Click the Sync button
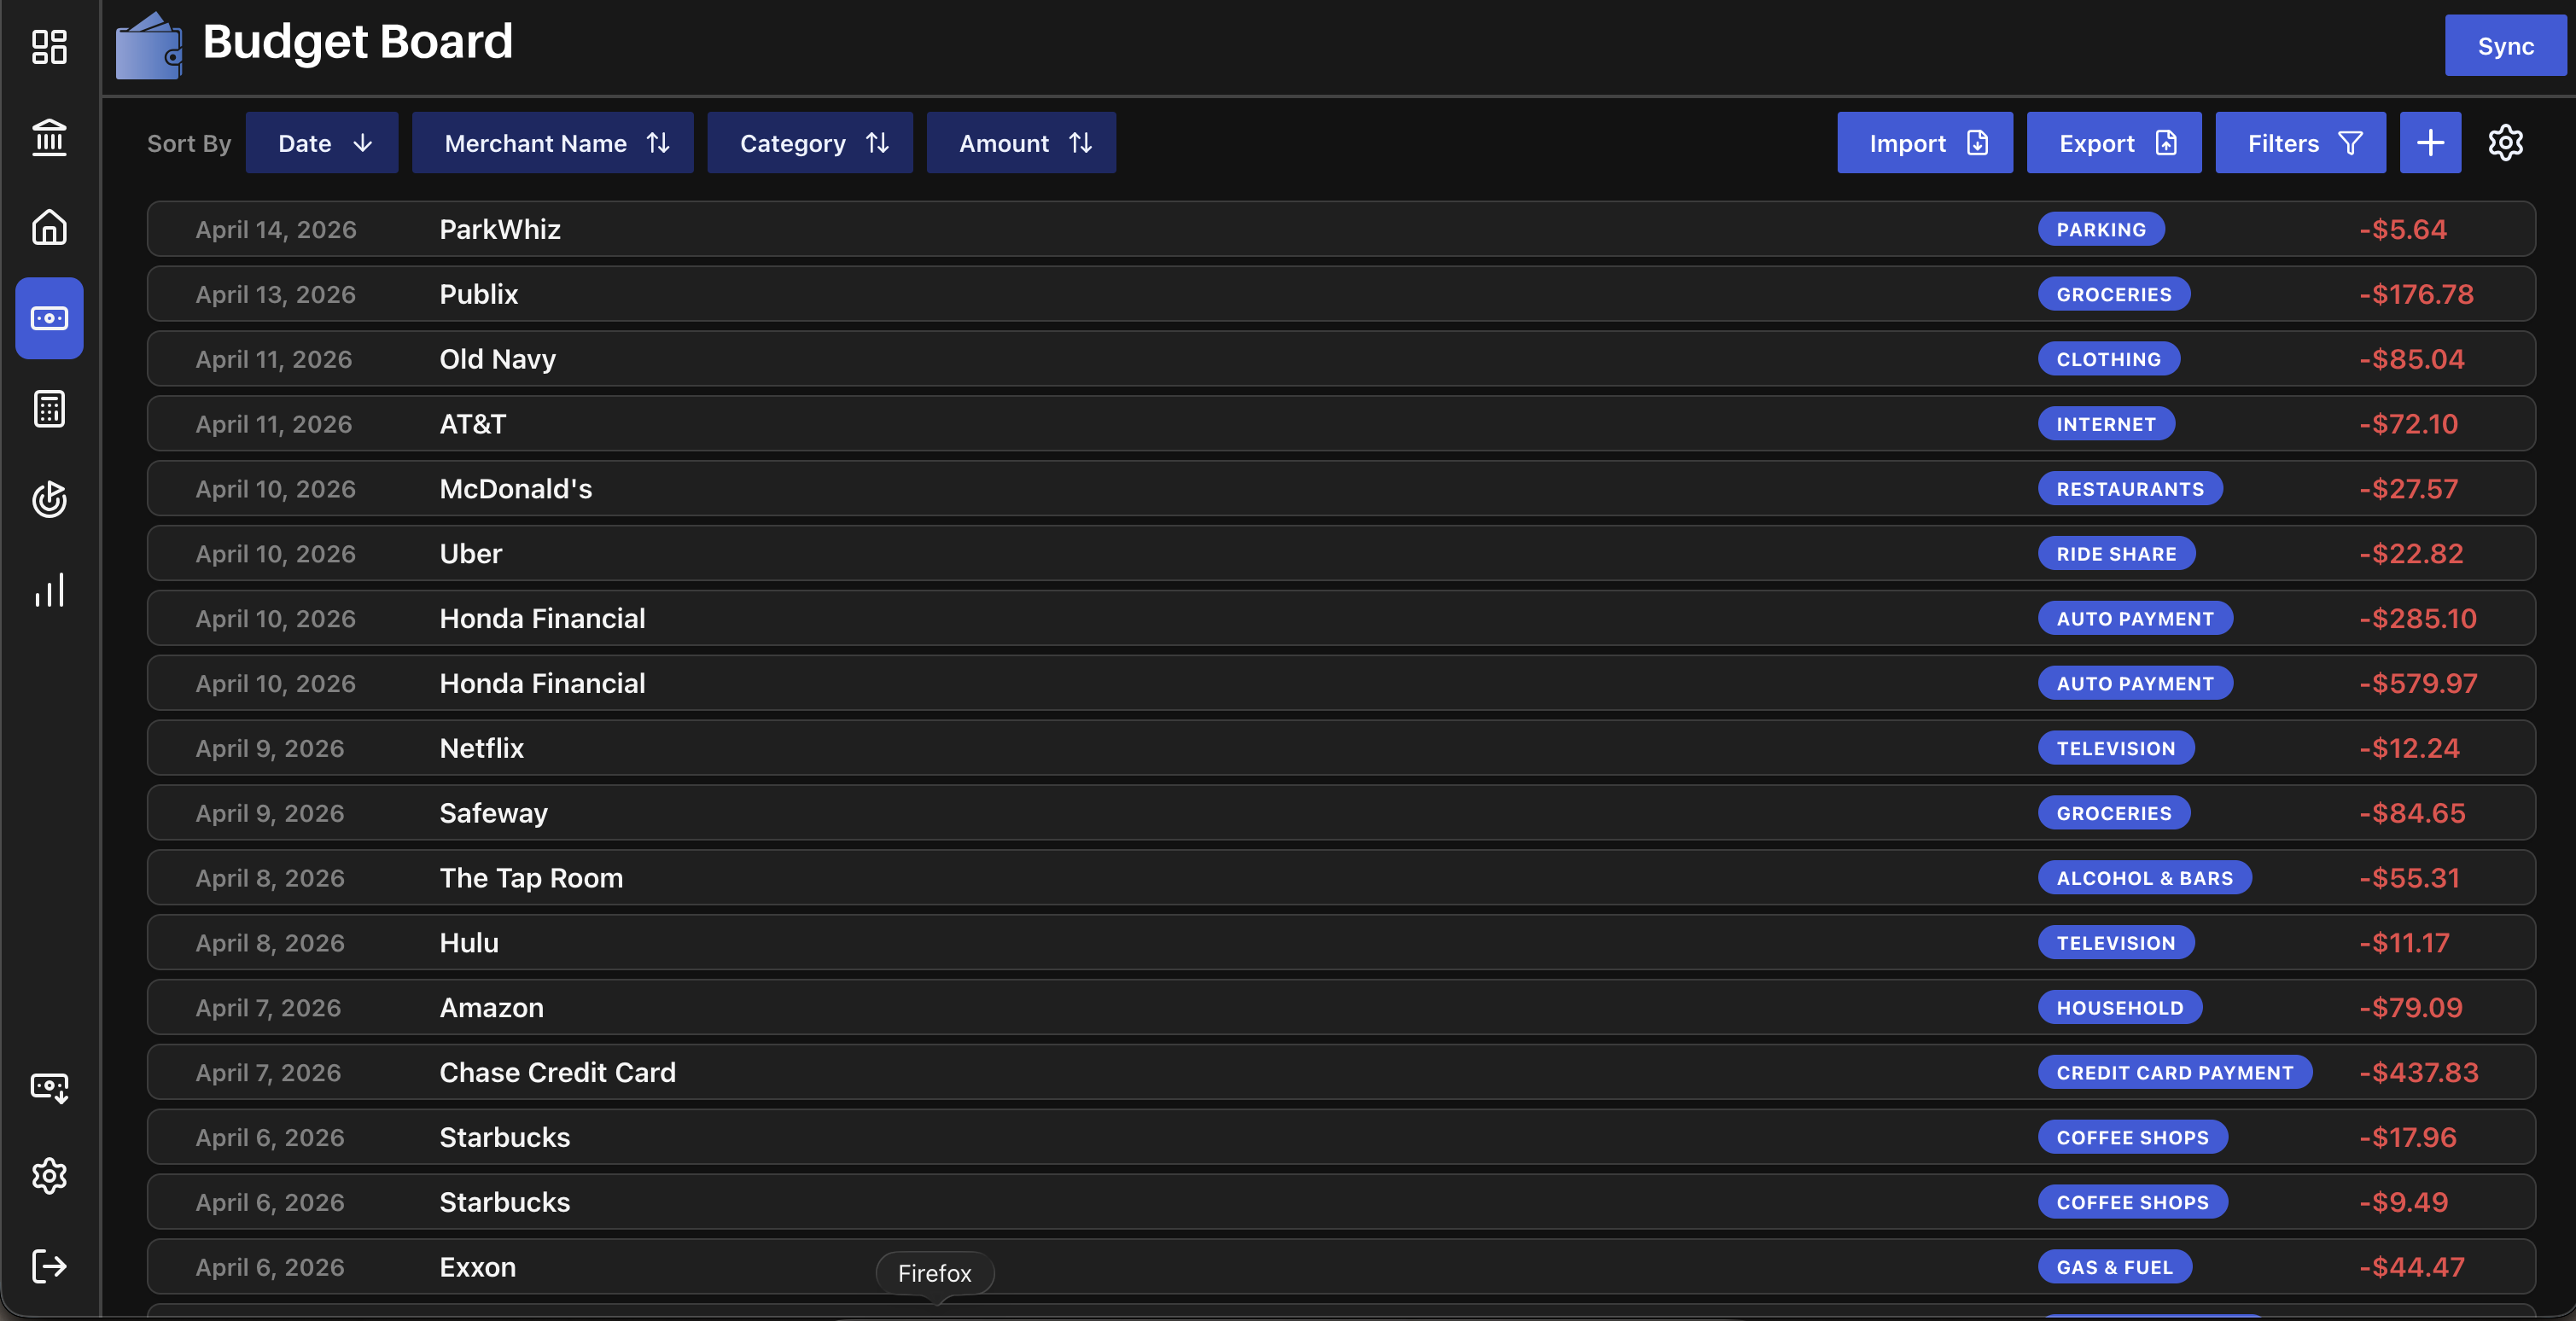Screen dimensions: 2576x1321 (x=2505, y=46)
